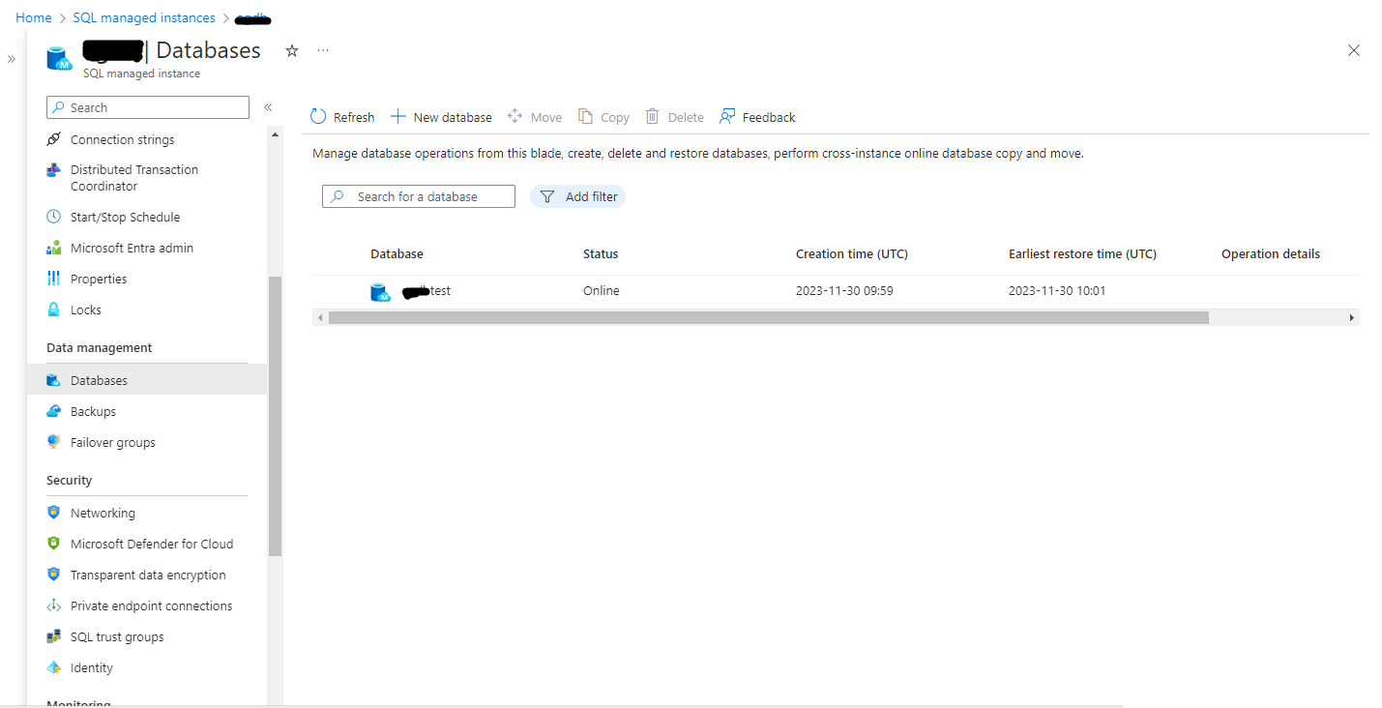Collapse the sidebar menu
This screenshot has height=708, width=1382.
268,107
